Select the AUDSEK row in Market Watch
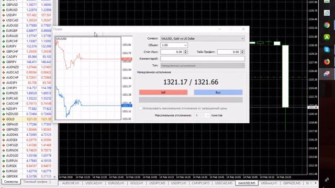Image resolution: width=335 pixels, height=188 pixels. 27,140
